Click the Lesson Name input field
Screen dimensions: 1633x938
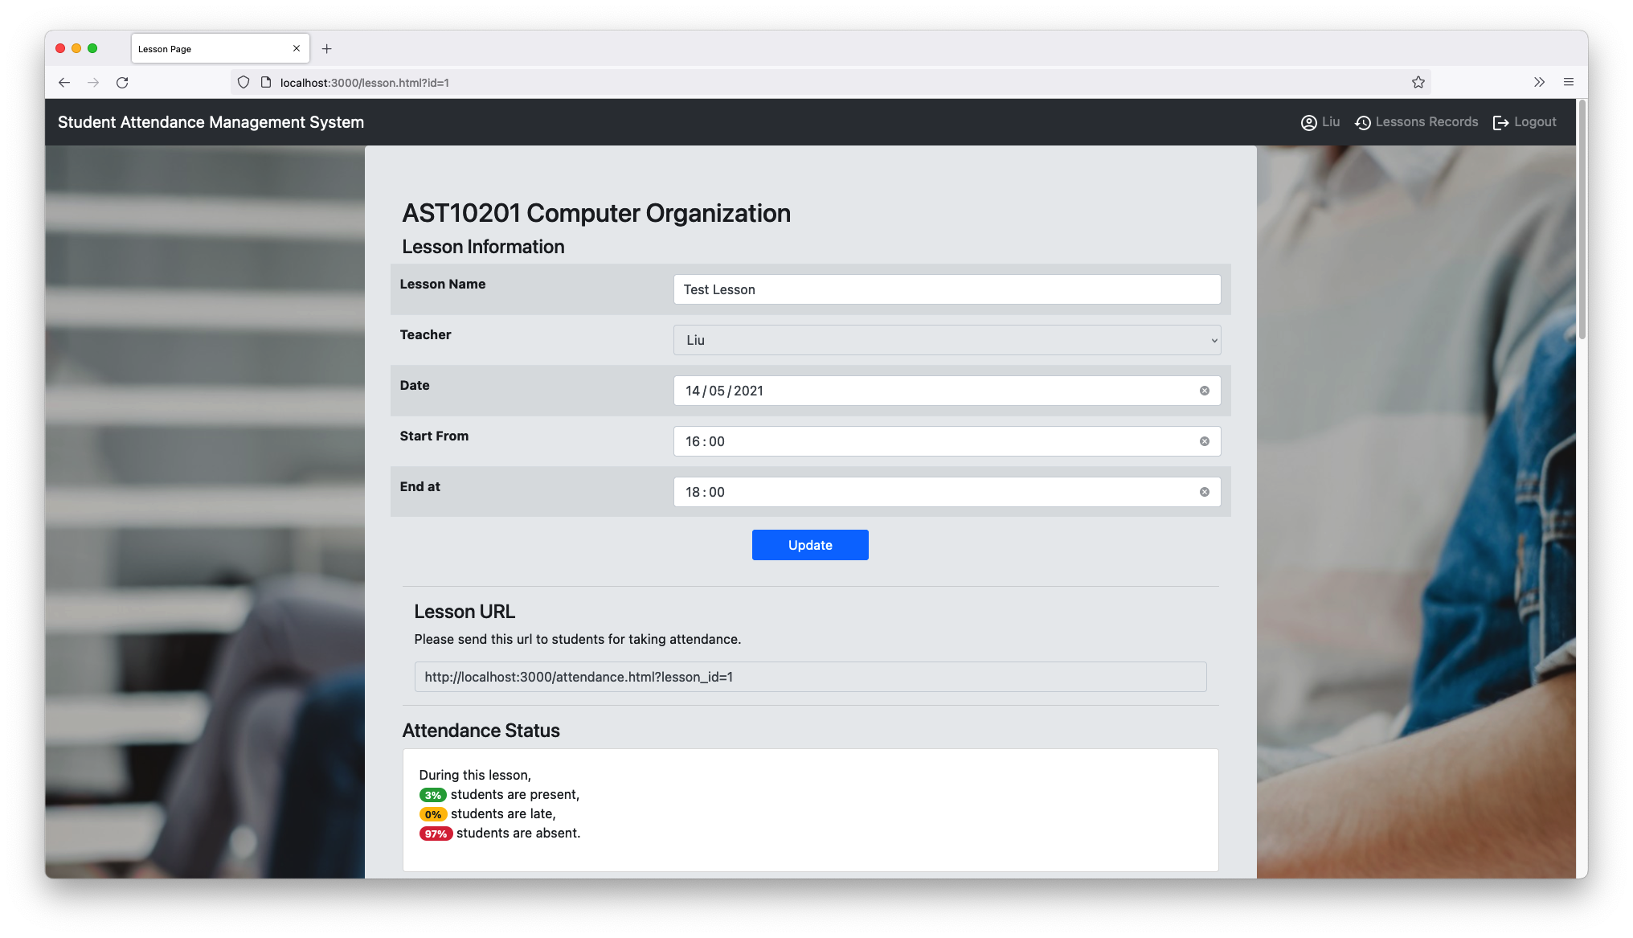[x=947, y=289]
